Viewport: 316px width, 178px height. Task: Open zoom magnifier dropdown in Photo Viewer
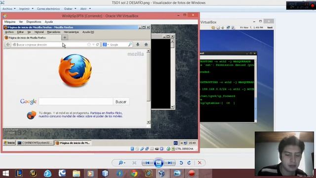click(122, 163)
